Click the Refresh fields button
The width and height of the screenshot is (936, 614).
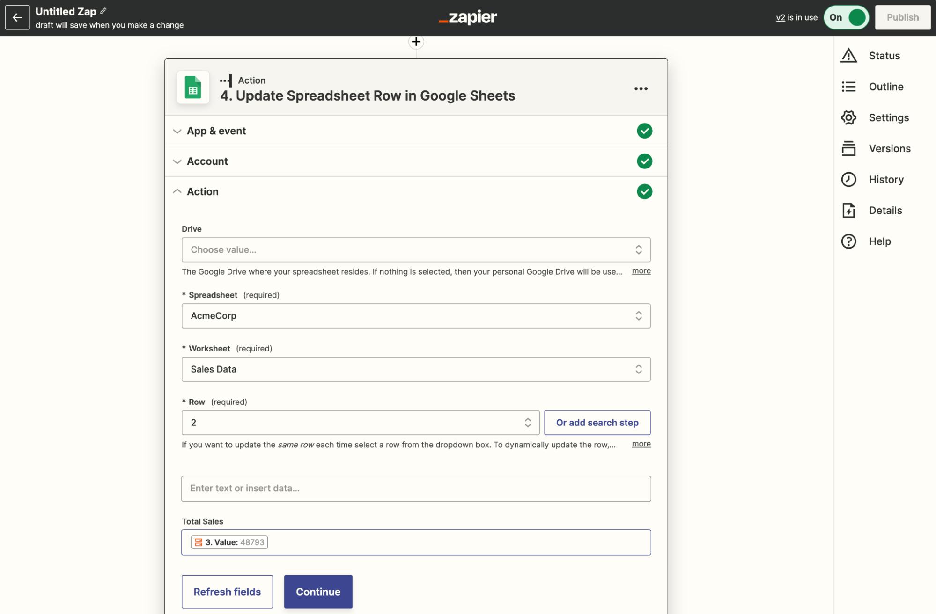click(x=227, y=592)
